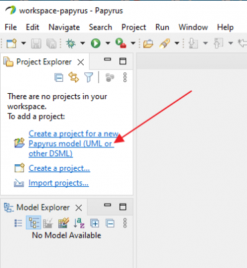This screenshot has height=268, width=247.
Task: Click Create a project for new Papyrus model link
Action: pos(74,143)
